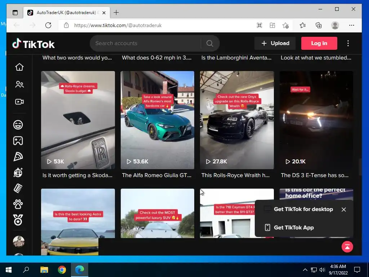
Task: Open the Home feed icon in sidebar
Action: click(19, 67)
